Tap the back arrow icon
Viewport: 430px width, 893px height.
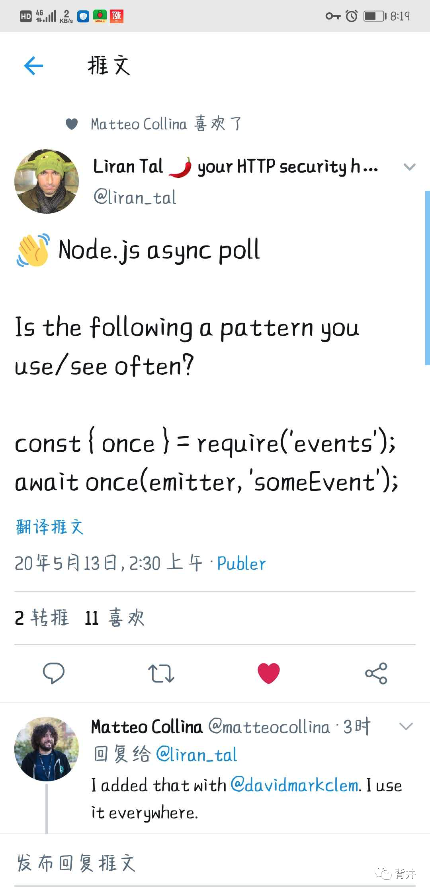(33, 66)
